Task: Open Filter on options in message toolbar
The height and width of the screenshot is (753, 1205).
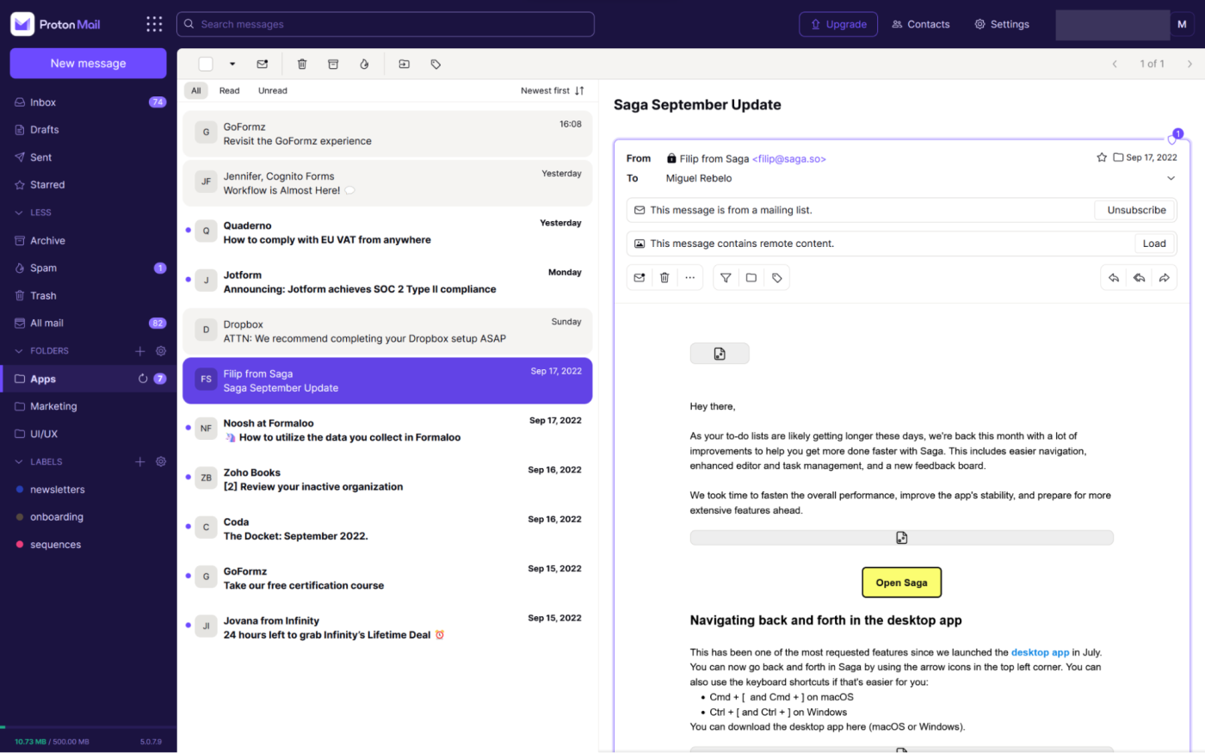Action: point(726,277)
